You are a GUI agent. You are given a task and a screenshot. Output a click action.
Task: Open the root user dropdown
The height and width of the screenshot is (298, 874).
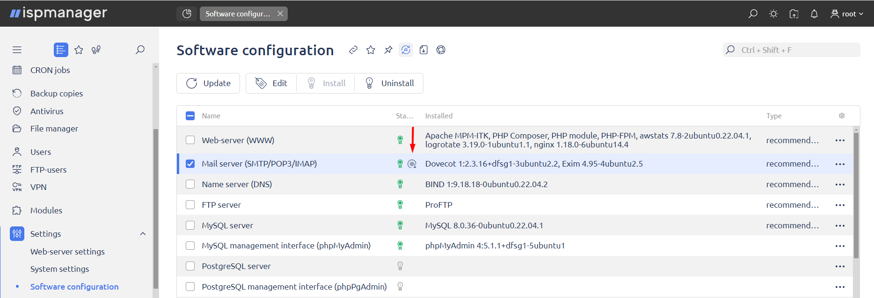click(x=847, y=14)
